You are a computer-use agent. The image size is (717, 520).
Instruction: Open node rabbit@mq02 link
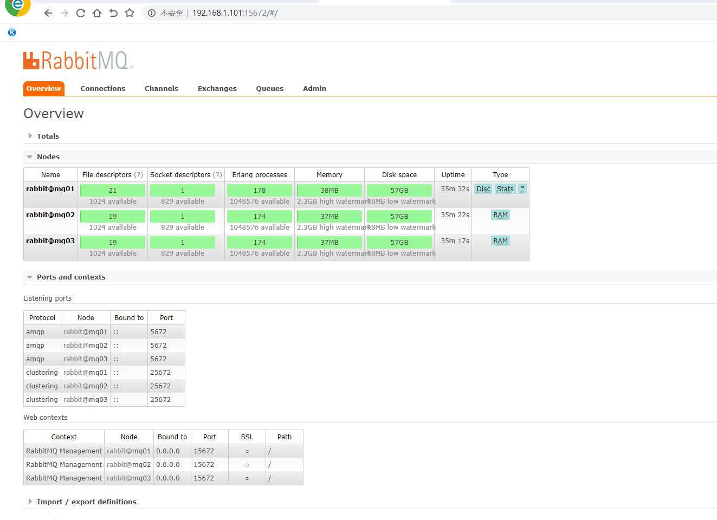tap(50, 214)
